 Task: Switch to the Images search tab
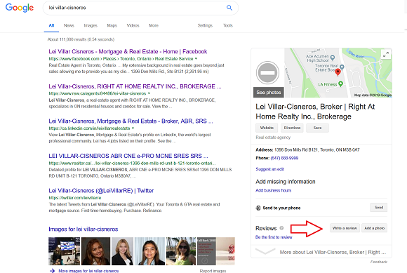[91, 25]
